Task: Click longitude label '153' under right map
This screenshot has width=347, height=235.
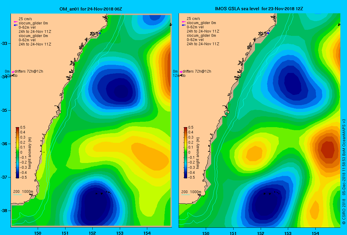Action: point(288,233)
